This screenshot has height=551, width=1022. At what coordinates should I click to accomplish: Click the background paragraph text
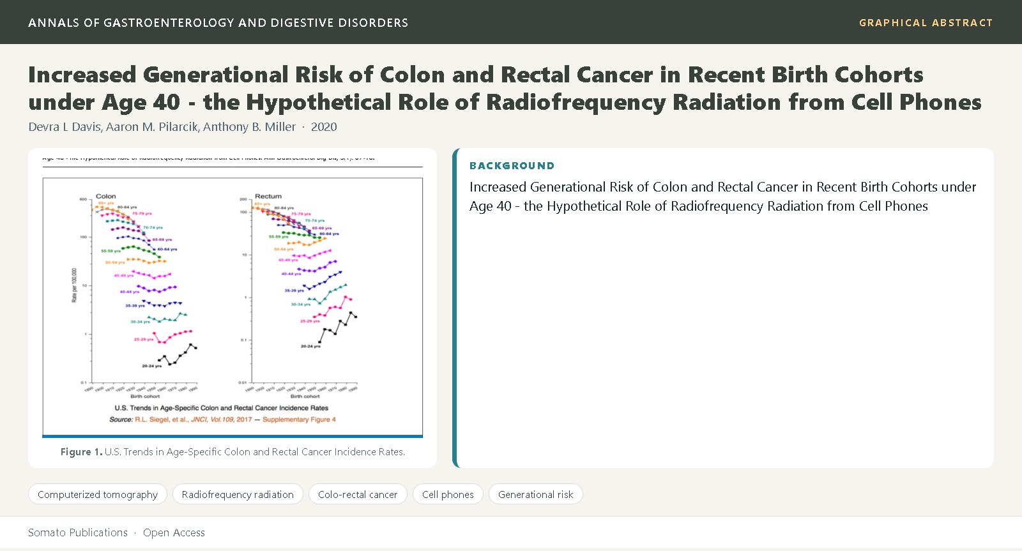723,197
